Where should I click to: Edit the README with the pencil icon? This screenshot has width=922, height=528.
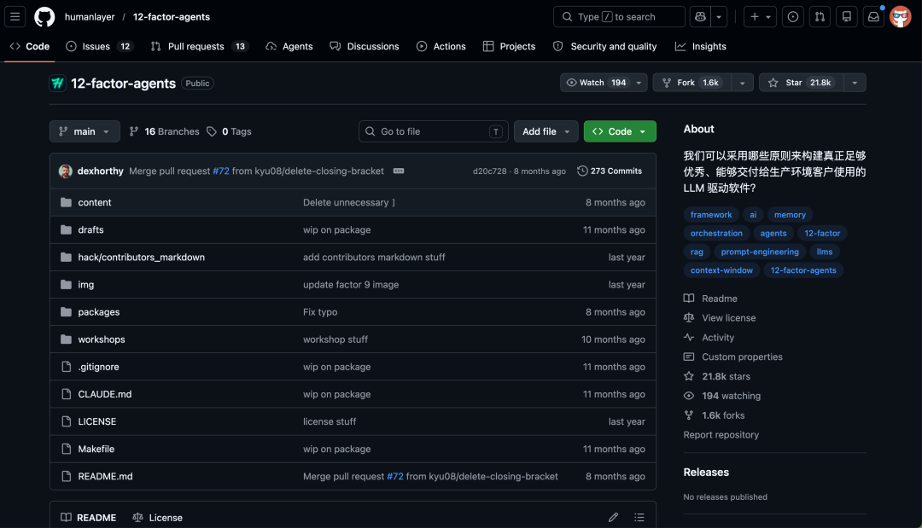[613, 518]
